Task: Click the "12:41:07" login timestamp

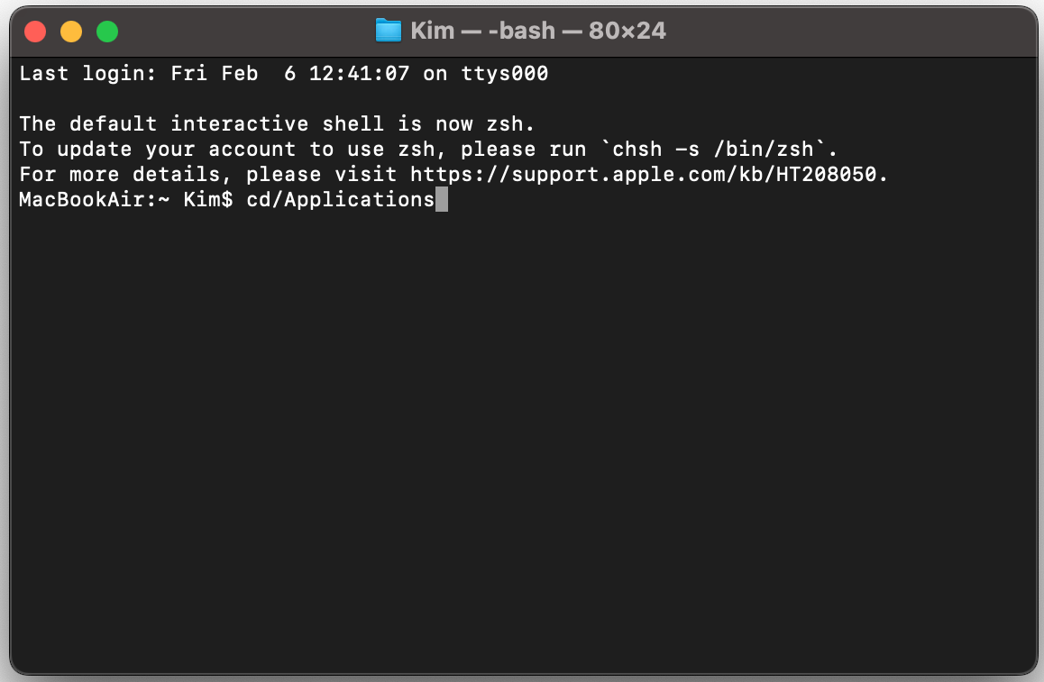Action: tap(359, 74)
